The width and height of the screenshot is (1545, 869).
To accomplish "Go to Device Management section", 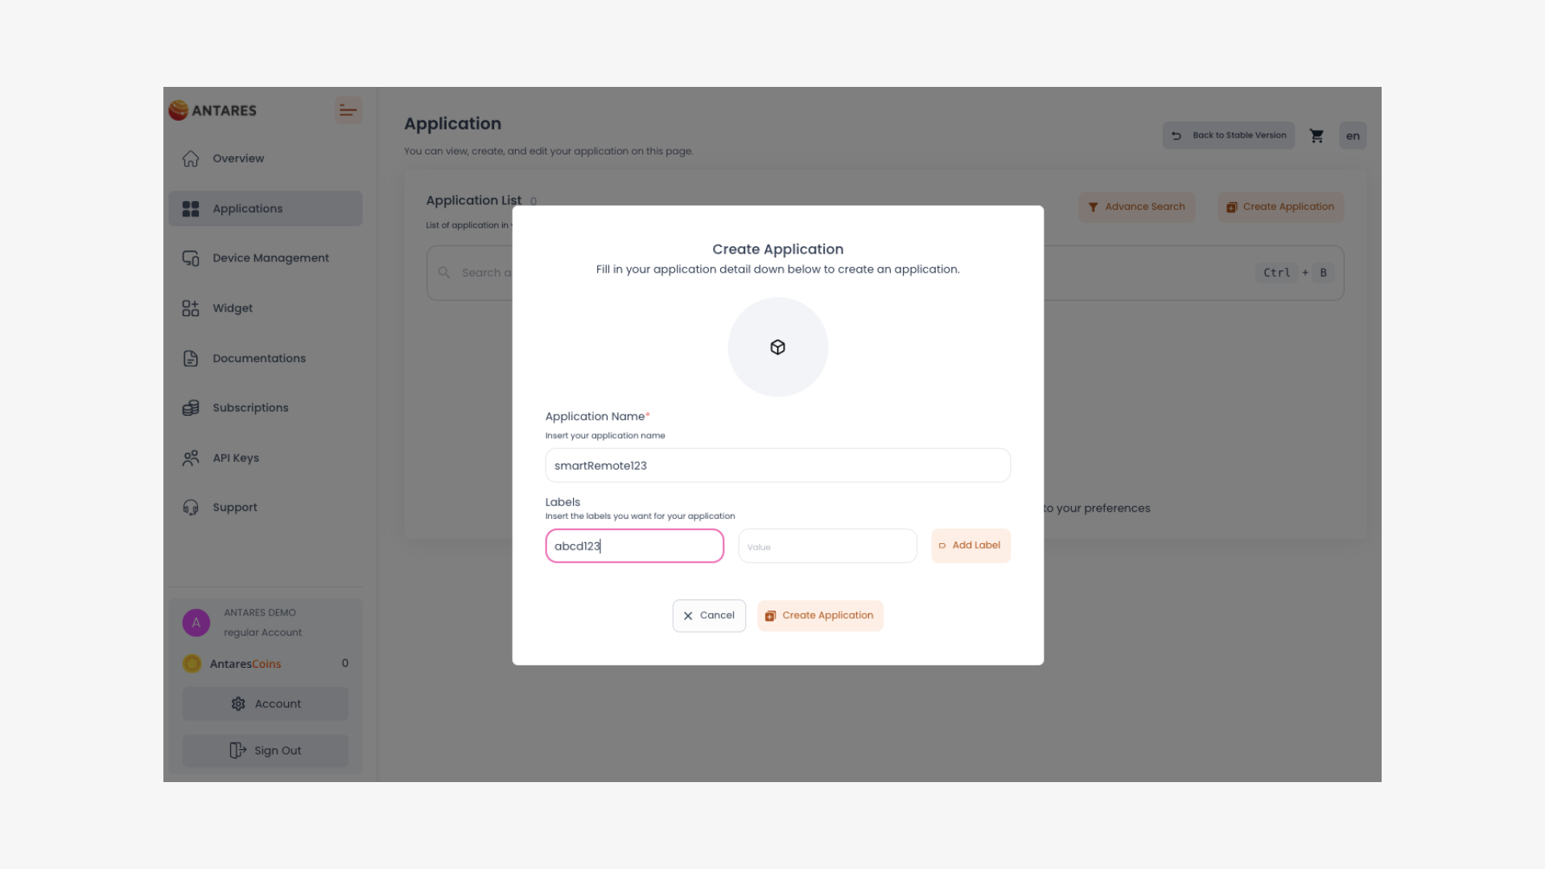I will pyautogui.click(x=270, y=258).
